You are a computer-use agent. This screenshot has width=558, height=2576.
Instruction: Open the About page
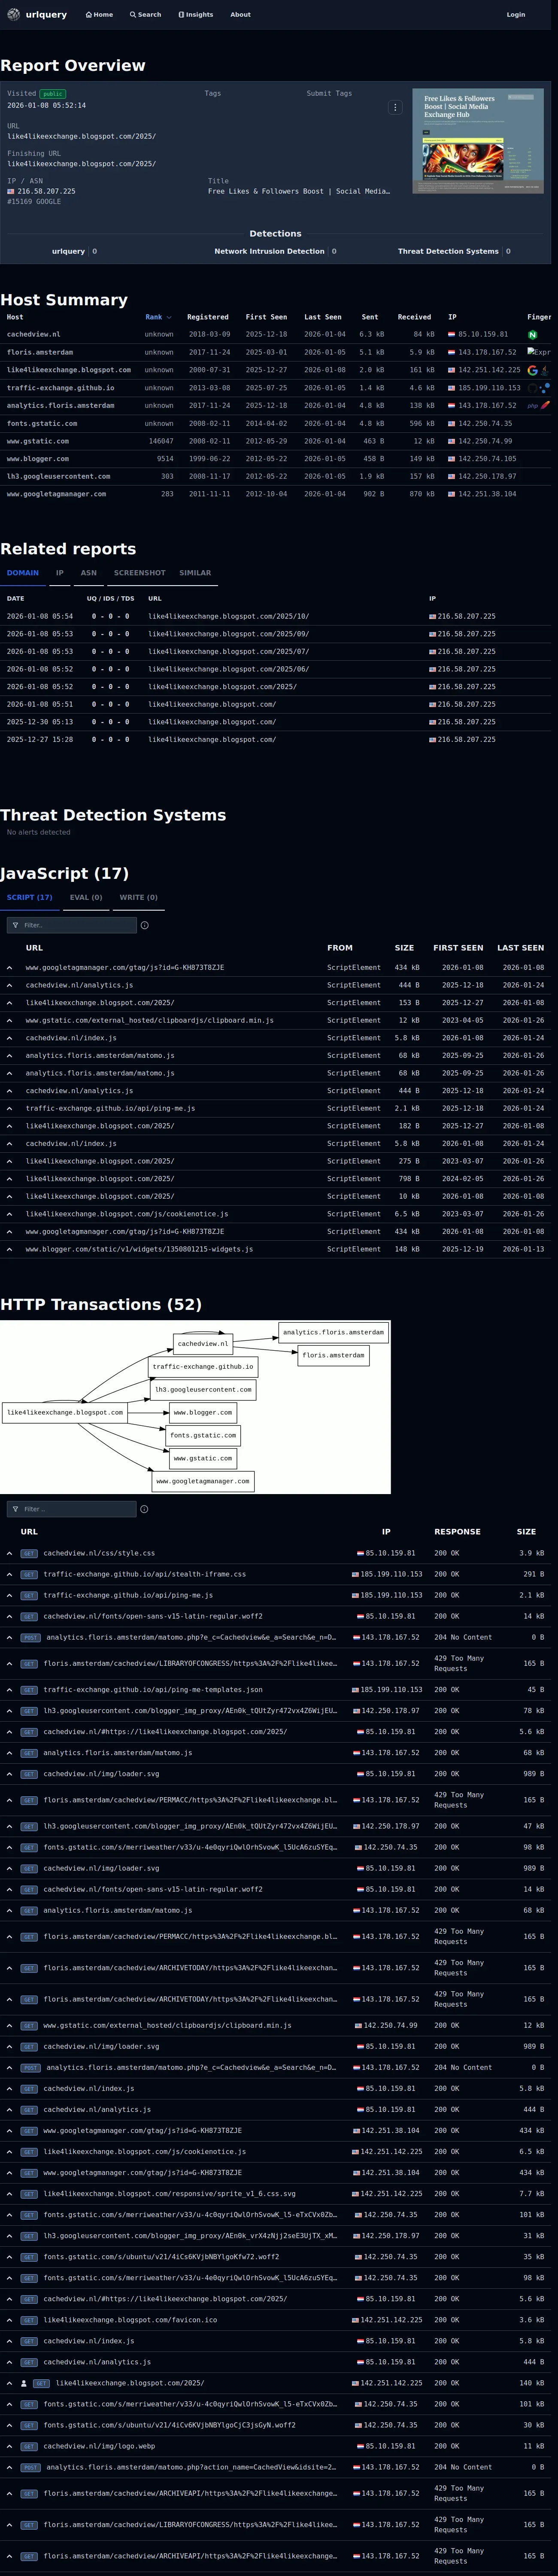240,15
